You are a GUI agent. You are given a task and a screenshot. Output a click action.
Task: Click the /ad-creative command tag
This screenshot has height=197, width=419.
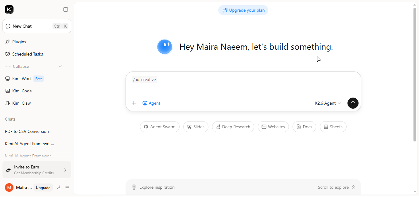[x=144, y=80]
